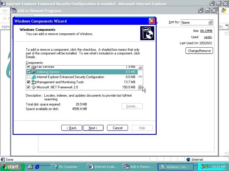The image size is (229, 171).
Task: Click Change/Remove in Add or Remove Programs
Action: [199, 51]
